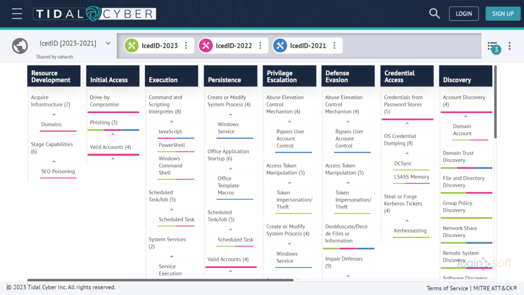Click Scheduled Task under Execution
Image resolution: width=524 pixels, height=295 pixels.
tap(177, 219)
